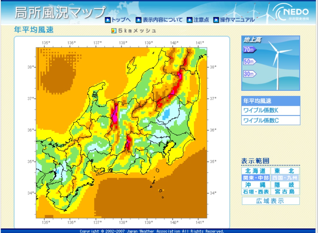The width and height of the screenshot is (318, 233).
Task: Open the 四国・九州 region map
Action: click(x=285, y=178)
